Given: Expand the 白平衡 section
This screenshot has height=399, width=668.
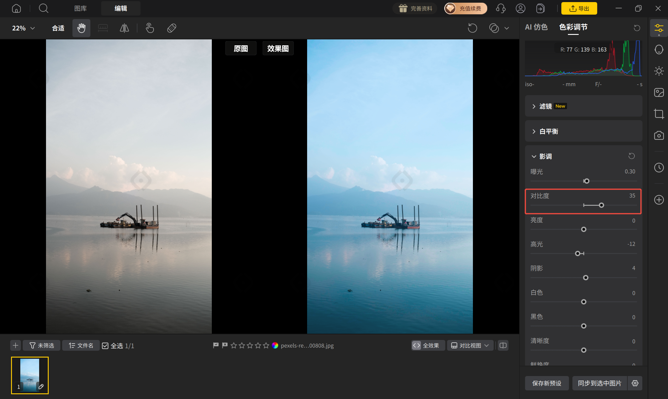Looking at the screenshot, I should coord(583,131).
